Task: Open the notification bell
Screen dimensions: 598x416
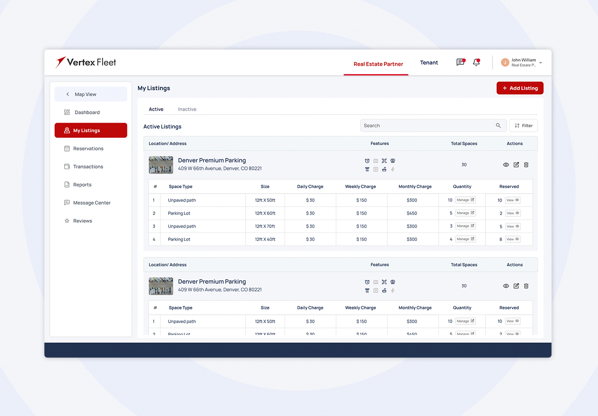Action: click(476, 62)
